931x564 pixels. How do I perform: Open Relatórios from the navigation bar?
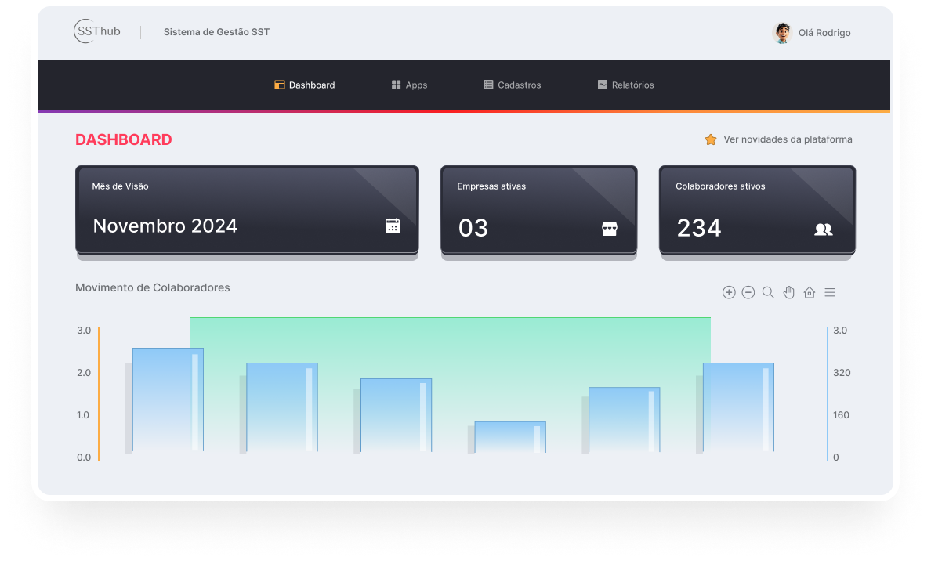(x=625, y=85)
